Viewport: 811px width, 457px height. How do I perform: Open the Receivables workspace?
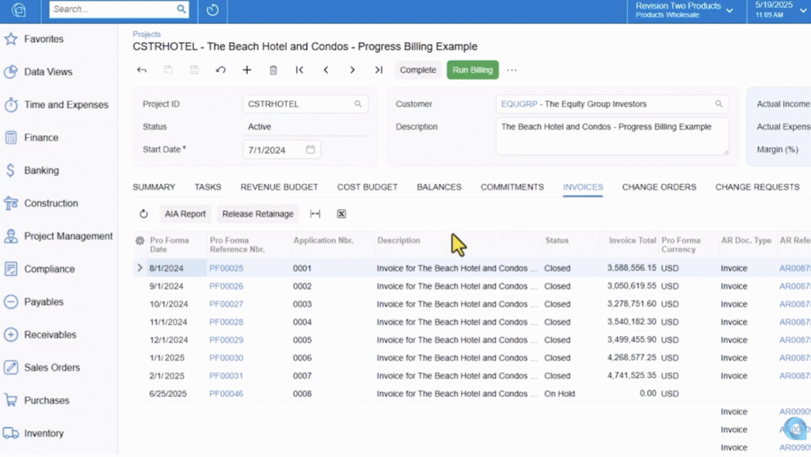coord(50,334)
